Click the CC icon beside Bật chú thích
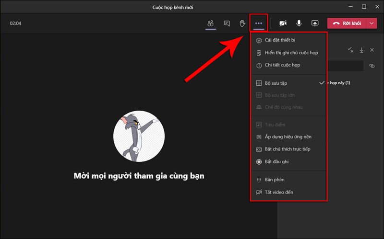 pos(259,149)
